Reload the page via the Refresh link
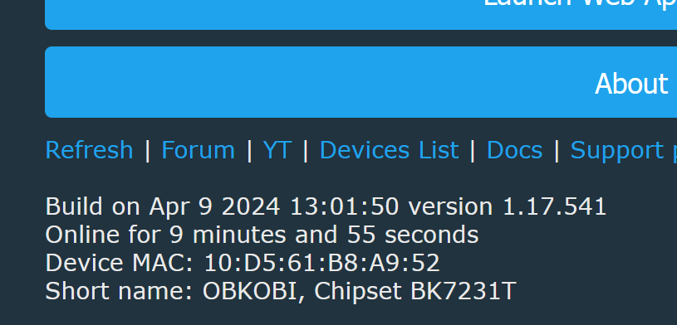Image resolution: width=677 pixels, height=325 pixels. [89, 150]
